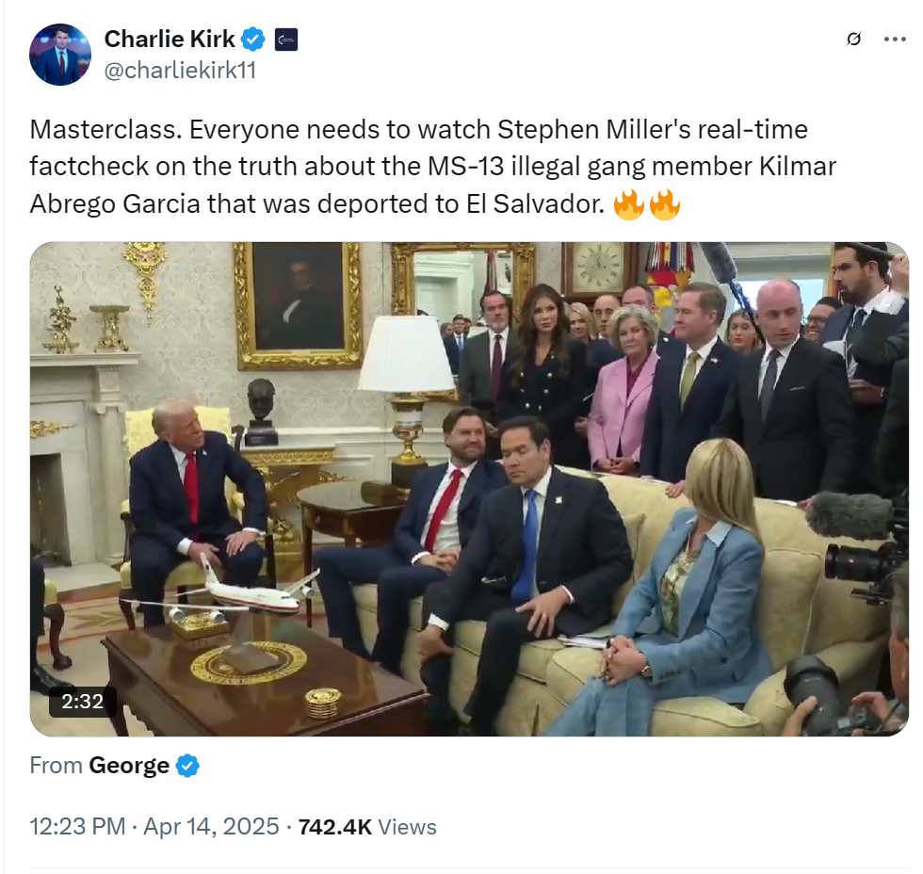
Task: Click the 'From' video source label
Action: click(x=56, y=766)
